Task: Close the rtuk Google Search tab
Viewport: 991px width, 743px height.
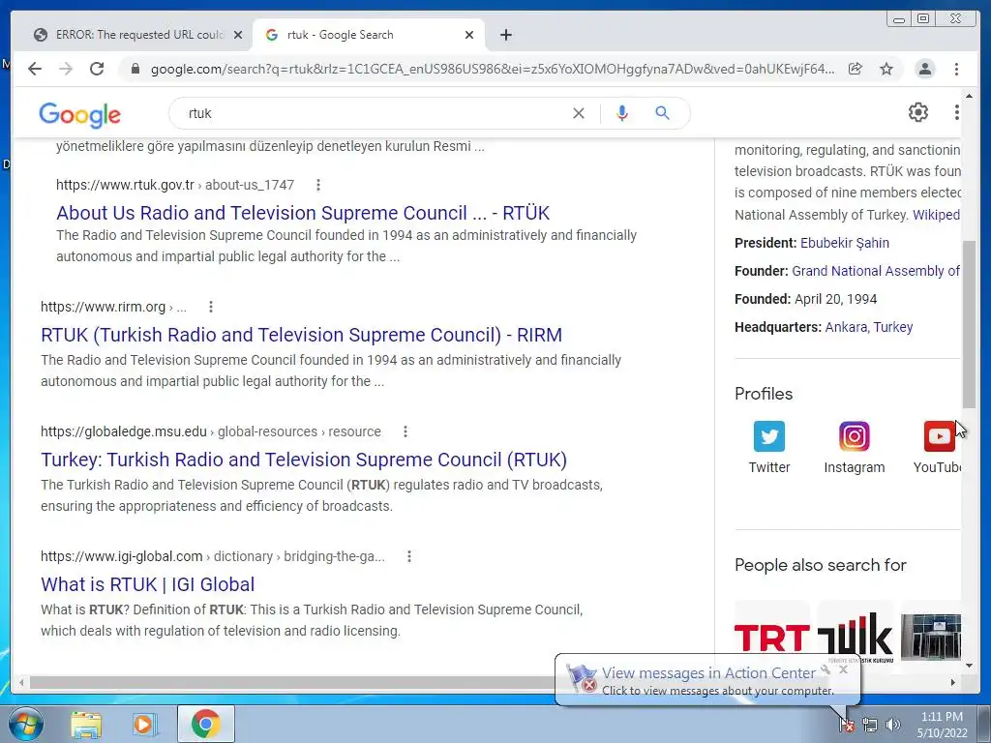Action: tap(469, 35)
